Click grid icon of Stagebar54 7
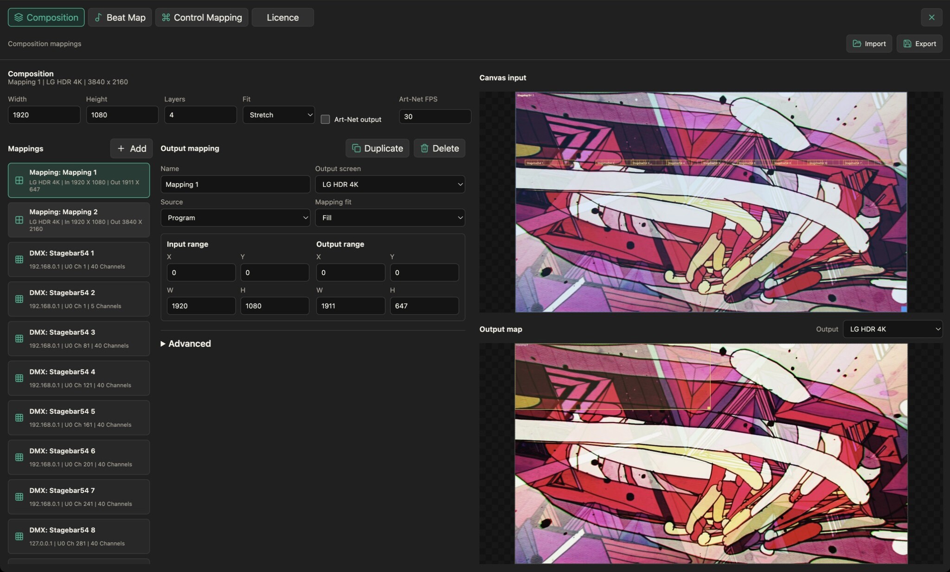Screen dimensions: 950x572 pos(19,497)
